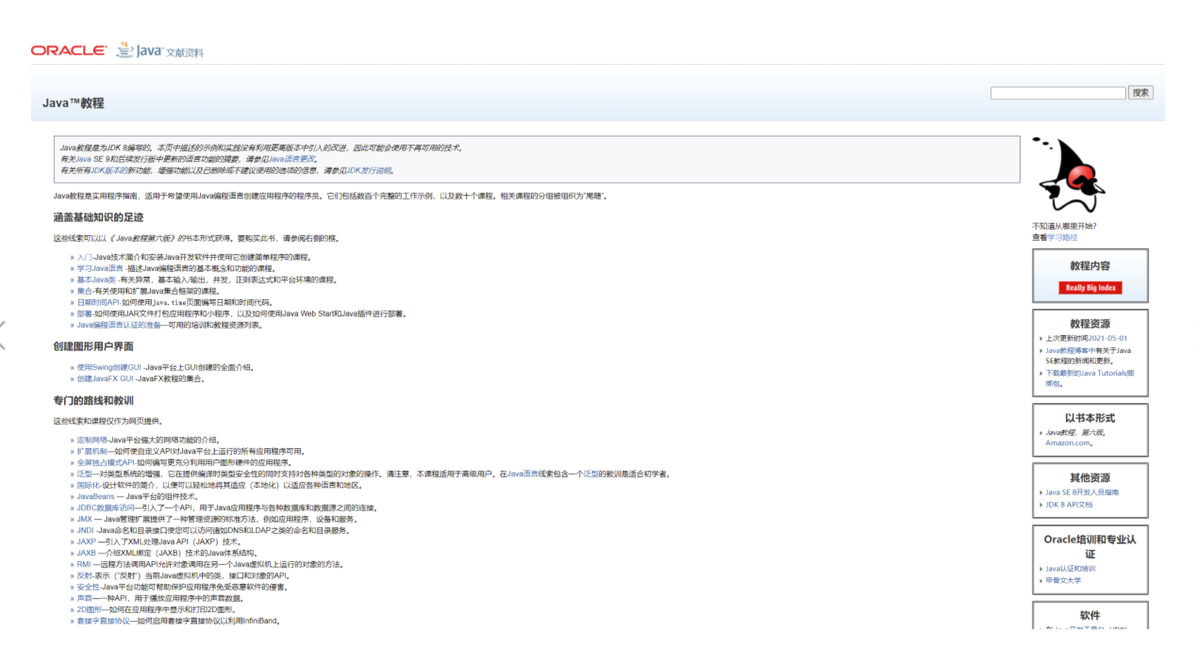Open the JDBC数据库访问 link
The width and height of the screenshot is (1193, 657).
[x=106, y=508]
